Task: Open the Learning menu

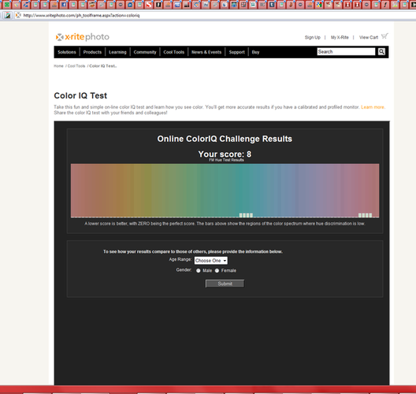Action: [x=117, y=52]
